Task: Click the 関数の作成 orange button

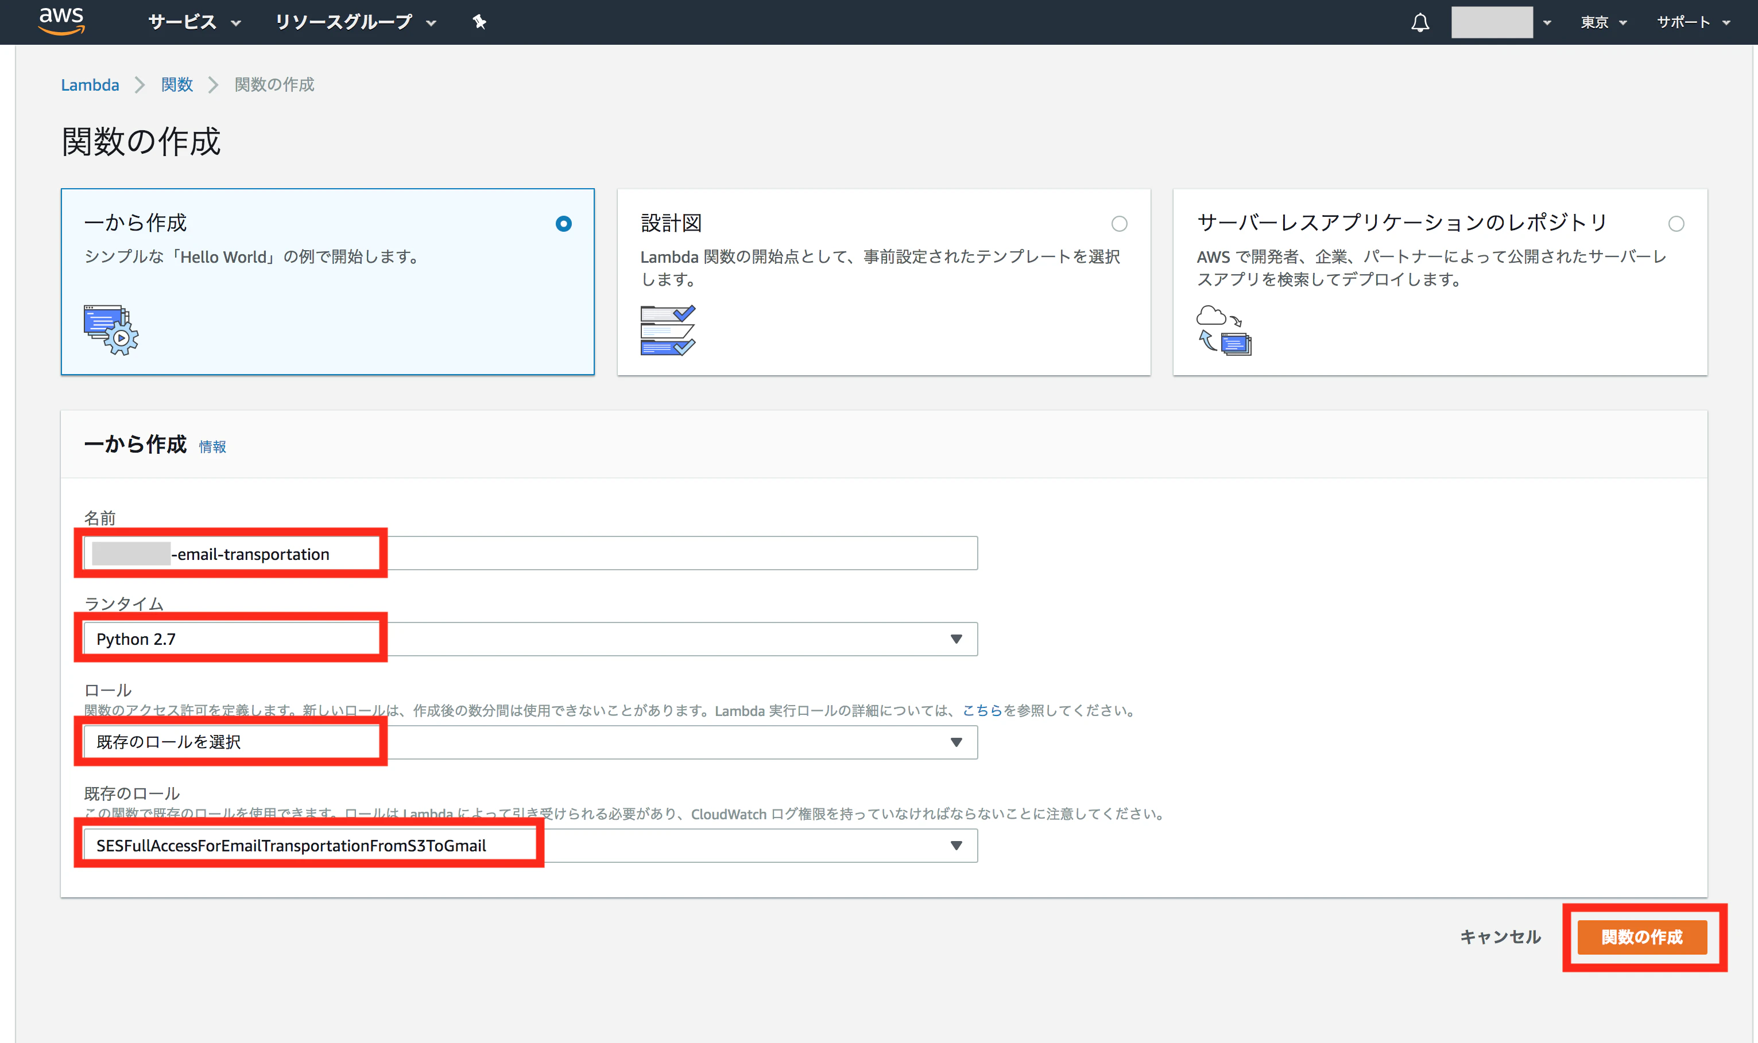Action: click(x=1642, y=937)
